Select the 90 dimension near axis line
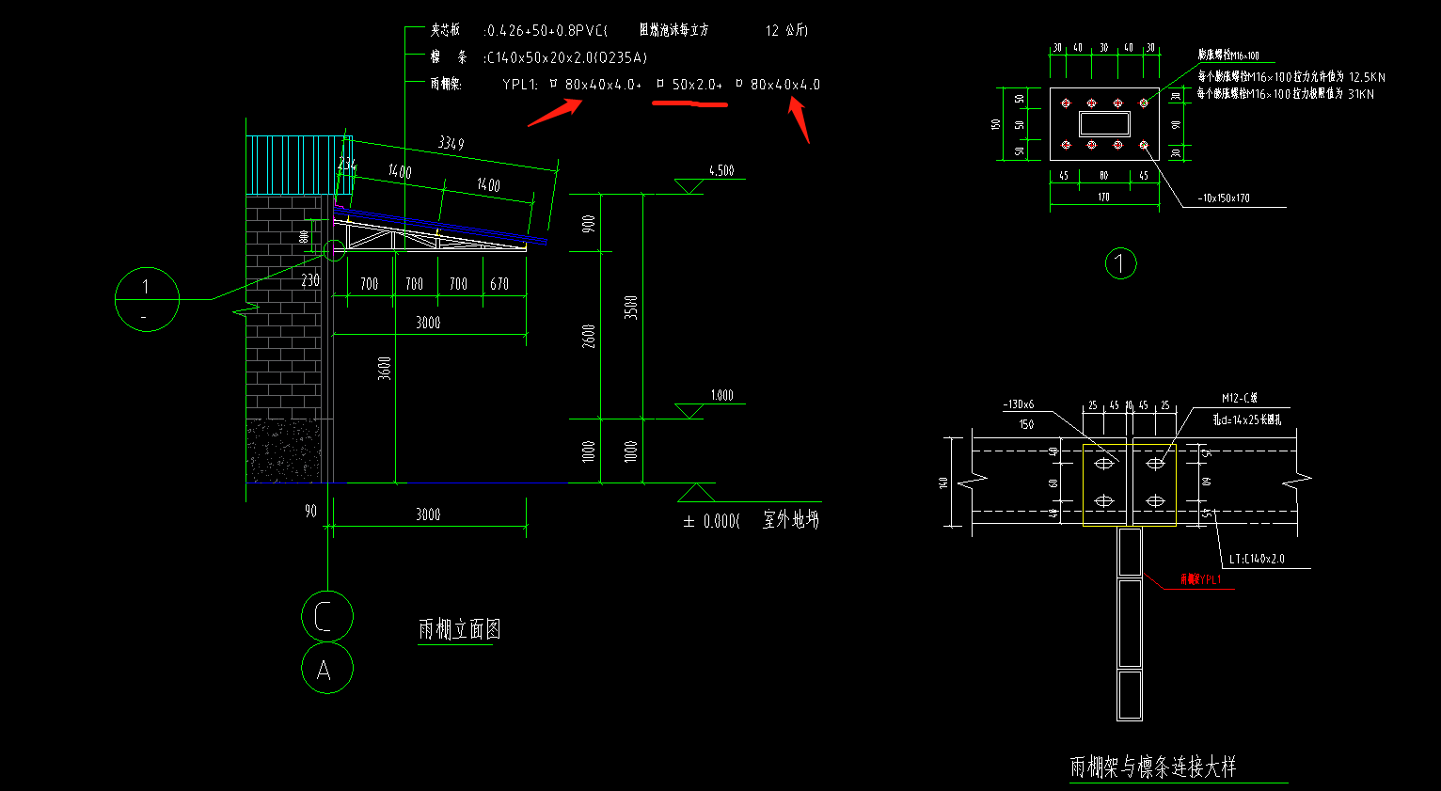Viewport: 1441px width, 791px height. coord(310,512)
